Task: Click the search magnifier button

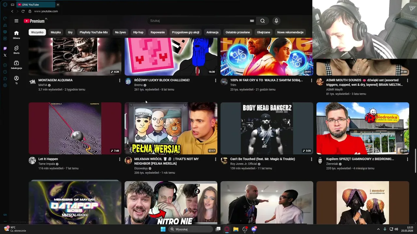Action: click(x=263, y=21)
